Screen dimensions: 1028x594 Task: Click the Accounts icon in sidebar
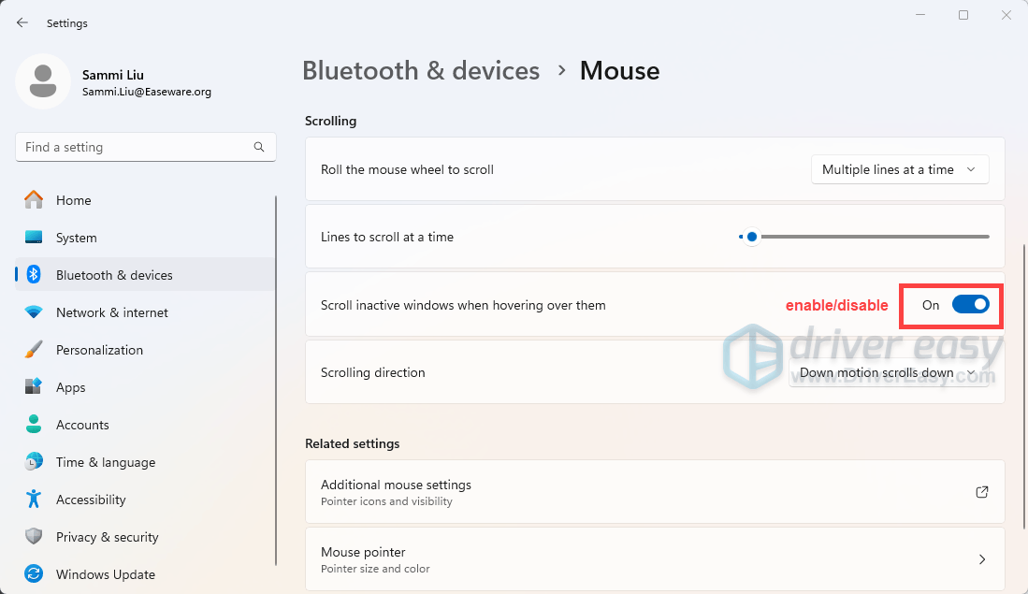click(32, 425)
